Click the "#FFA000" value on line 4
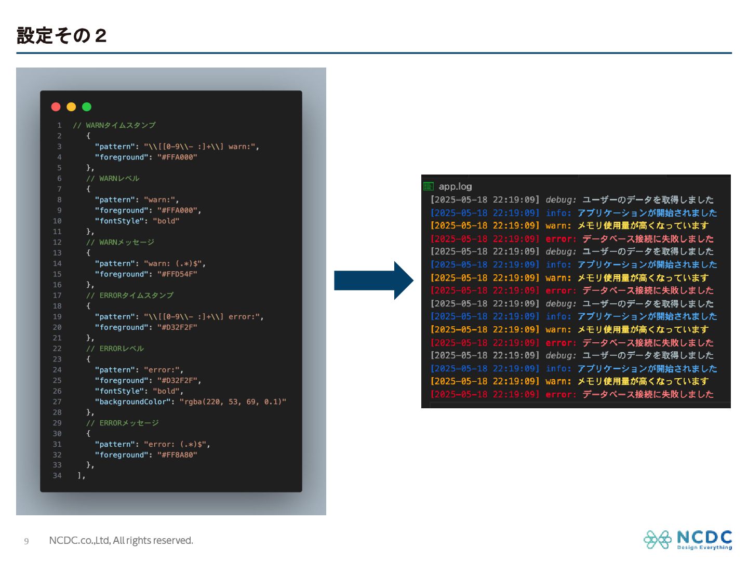Screen dimensions: 748x561 click(177, 157)
